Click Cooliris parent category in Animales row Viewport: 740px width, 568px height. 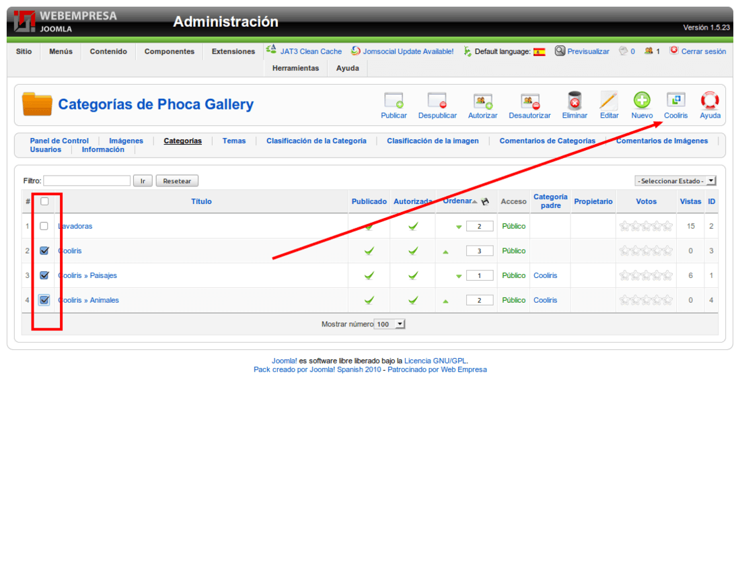coord(545,300)
